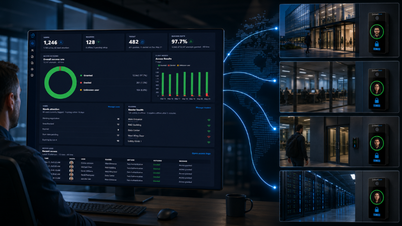Viewport: 402px width, 226px height.
Task: Click the R&D Building wifi status icon
Action: click(x=209, y=125)
